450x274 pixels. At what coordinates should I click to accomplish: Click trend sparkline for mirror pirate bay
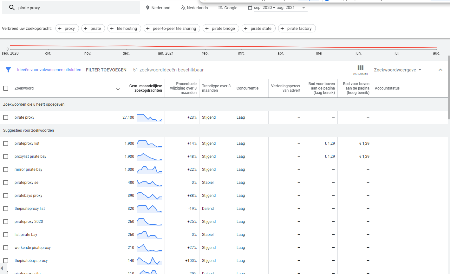[149, 170]
